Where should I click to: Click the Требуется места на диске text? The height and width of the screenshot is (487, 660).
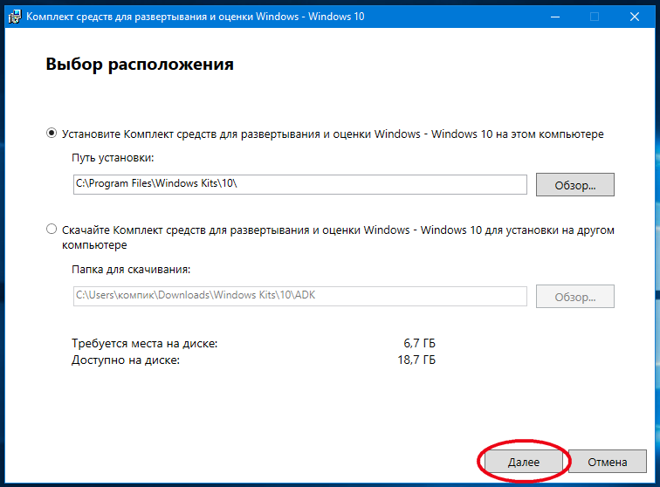[x=144, y=344]
